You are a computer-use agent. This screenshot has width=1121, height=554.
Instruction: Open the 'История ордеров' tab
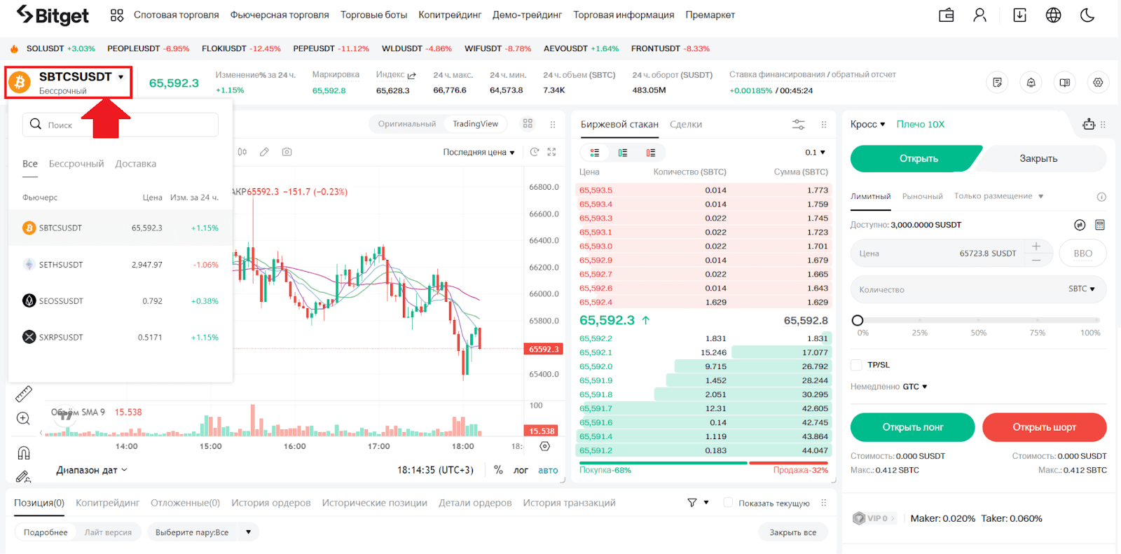(x=270, y=503)
